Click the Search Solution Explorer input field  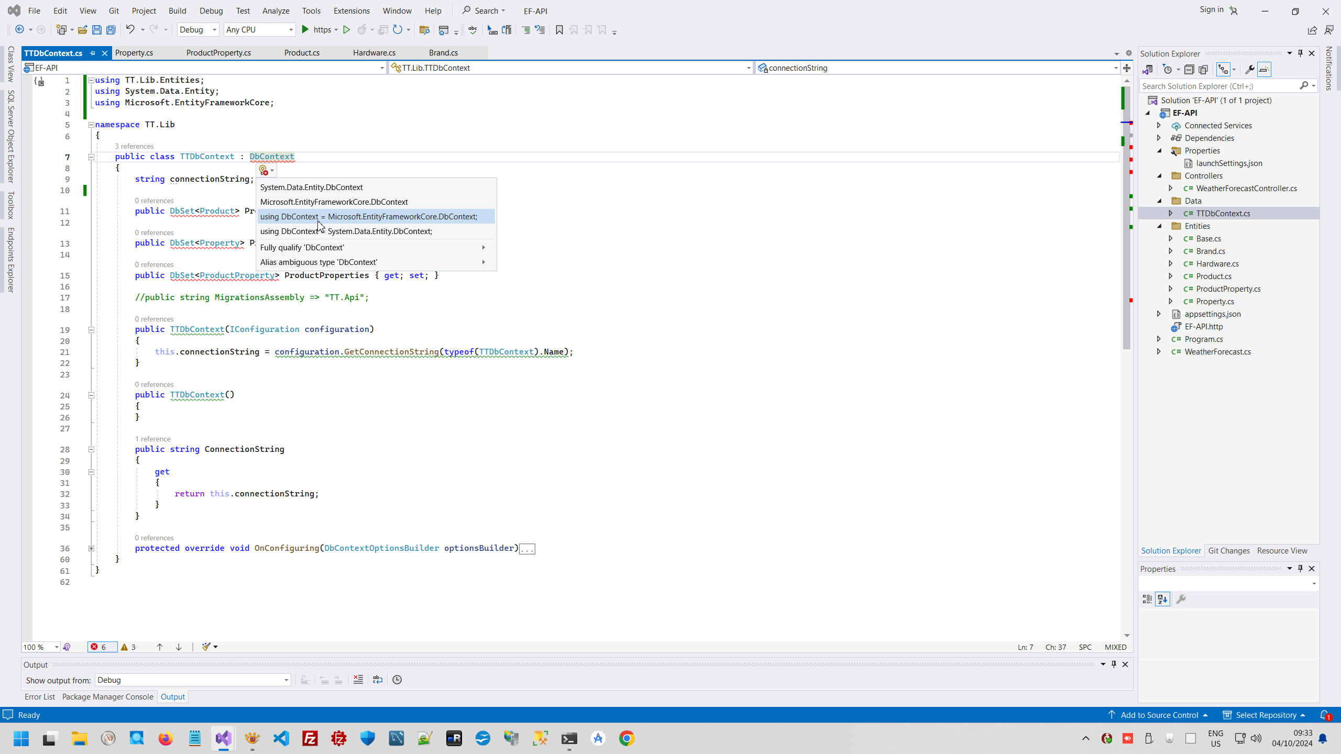1218,86
